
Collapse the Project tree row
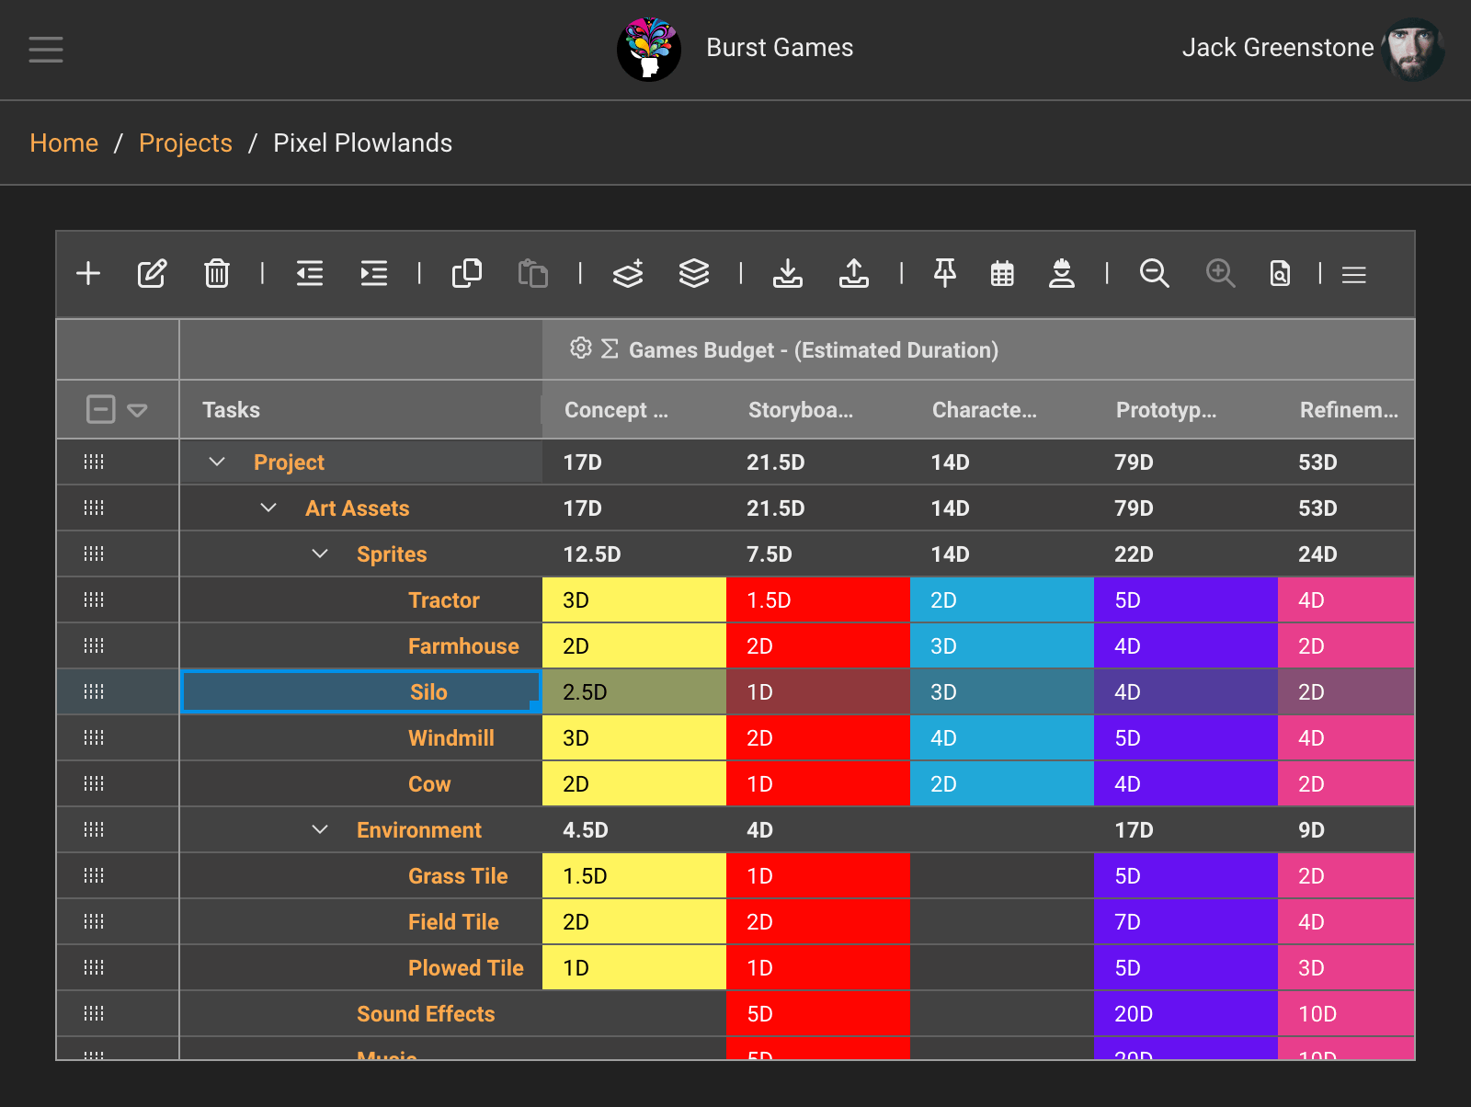pos(217,462)
